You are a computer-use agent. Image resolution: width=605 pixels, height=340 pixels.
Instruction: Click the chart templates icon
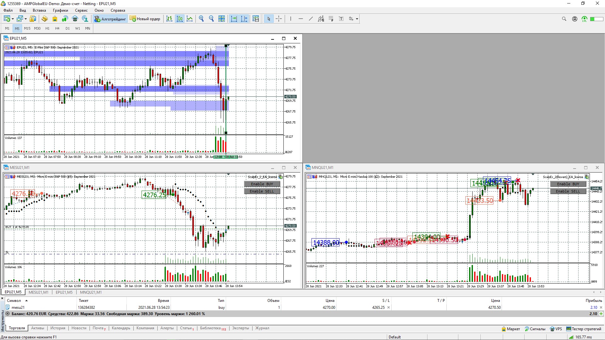256,19
